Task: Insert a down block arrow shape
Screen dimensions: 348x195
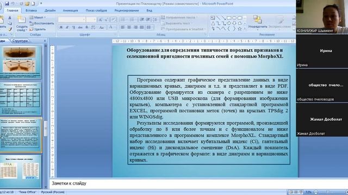Action: pyautogui.click(x=234, y=23)
